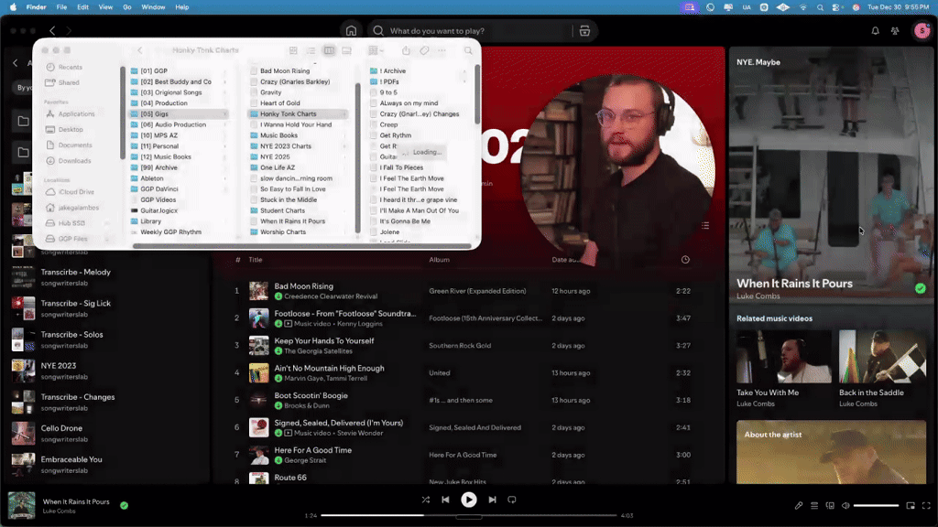Sort by the Album column header
The height and width of the screenshot is (527, 938).
coord(439,259)
